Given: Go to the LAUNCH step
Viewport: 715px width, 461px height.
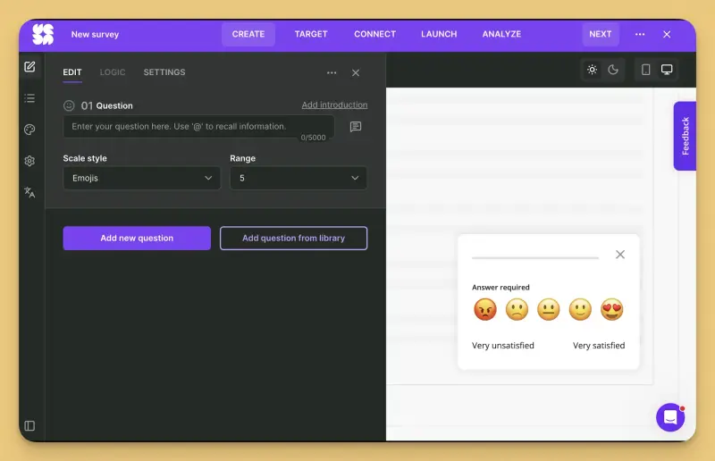Looking at the screenshot, I should click(x=439, y=34).
